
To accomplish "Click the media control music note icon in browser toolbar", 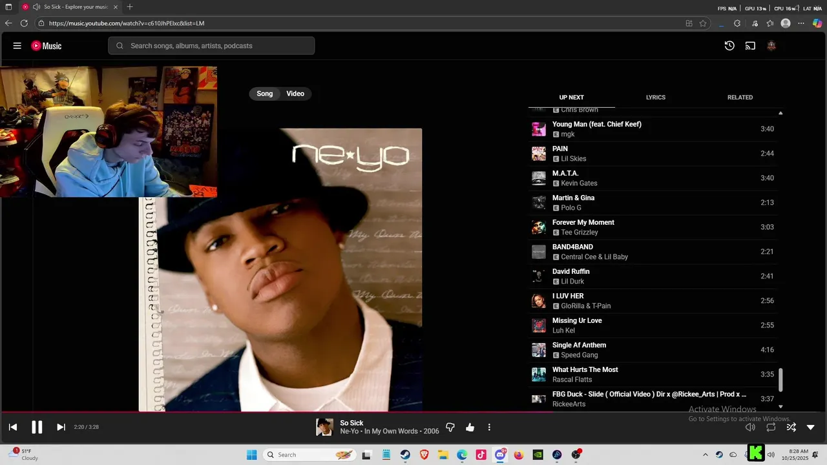I will (755, 23).
